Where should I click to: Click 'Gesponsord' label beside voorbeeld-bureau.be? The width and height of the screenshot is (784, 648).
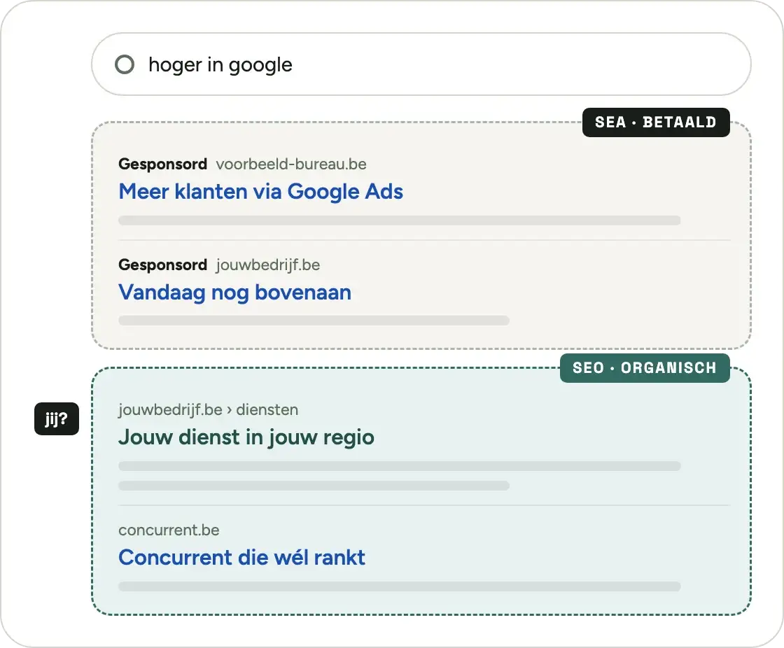click(x=163, y=164)
